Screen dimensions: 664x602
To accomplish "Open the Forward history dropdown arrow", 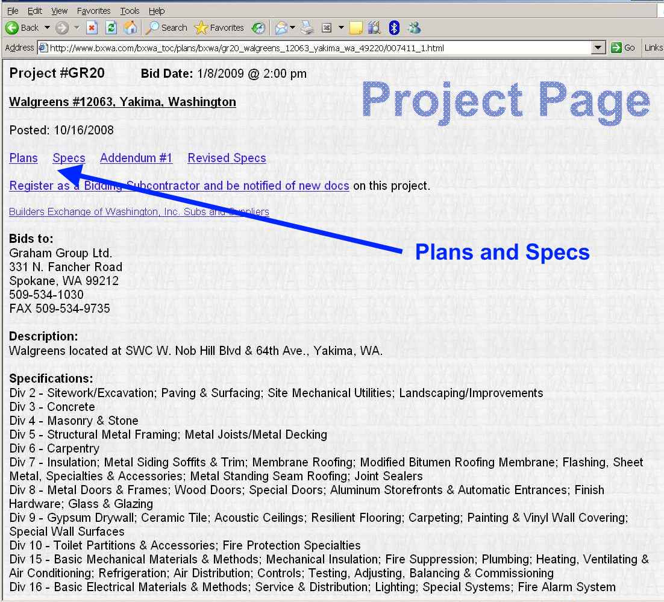I will [77, 28].
